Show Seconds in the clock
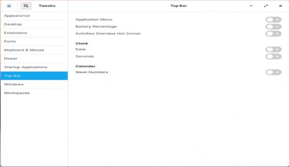289x167 pixels. tap(273, 56)
